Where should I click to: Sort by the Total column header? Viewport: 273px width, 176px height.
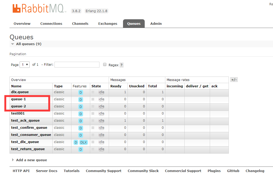pyautogui.click(x=152, y=86)
